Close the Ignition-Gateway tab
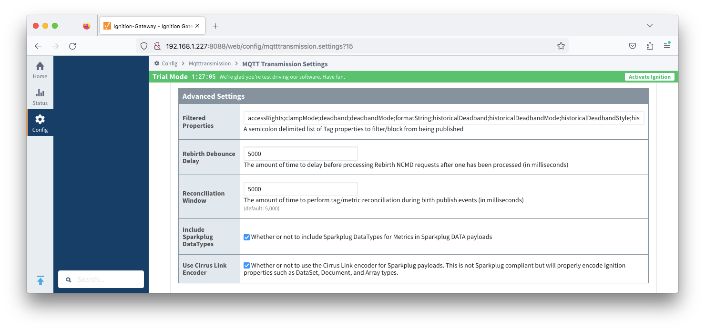705x331 pixels. 197,26
